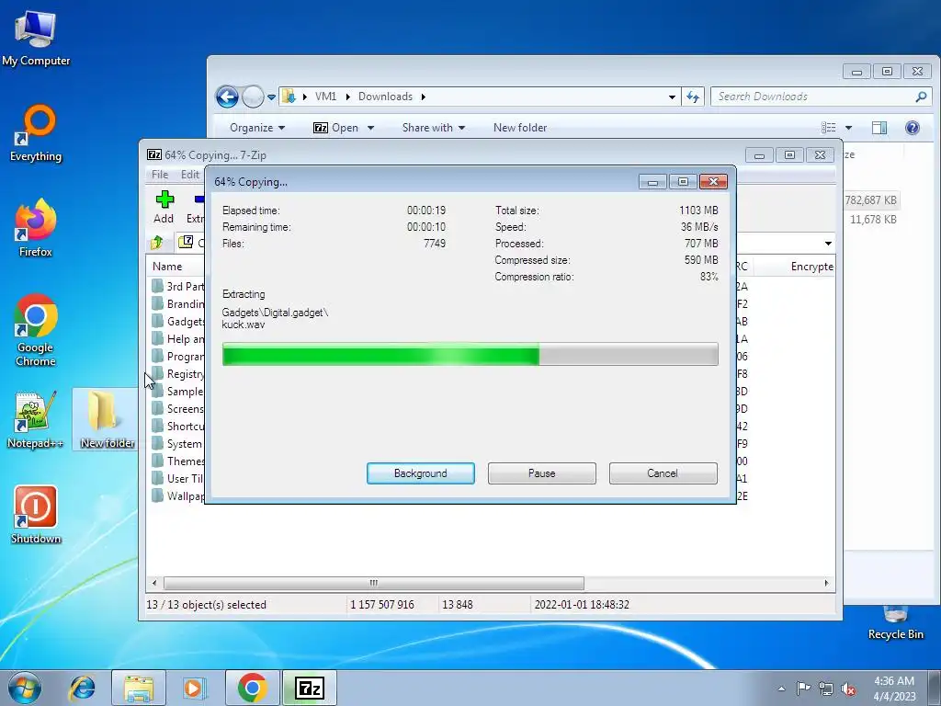
Task: Click the Search Downloads field
Action: 821,97
